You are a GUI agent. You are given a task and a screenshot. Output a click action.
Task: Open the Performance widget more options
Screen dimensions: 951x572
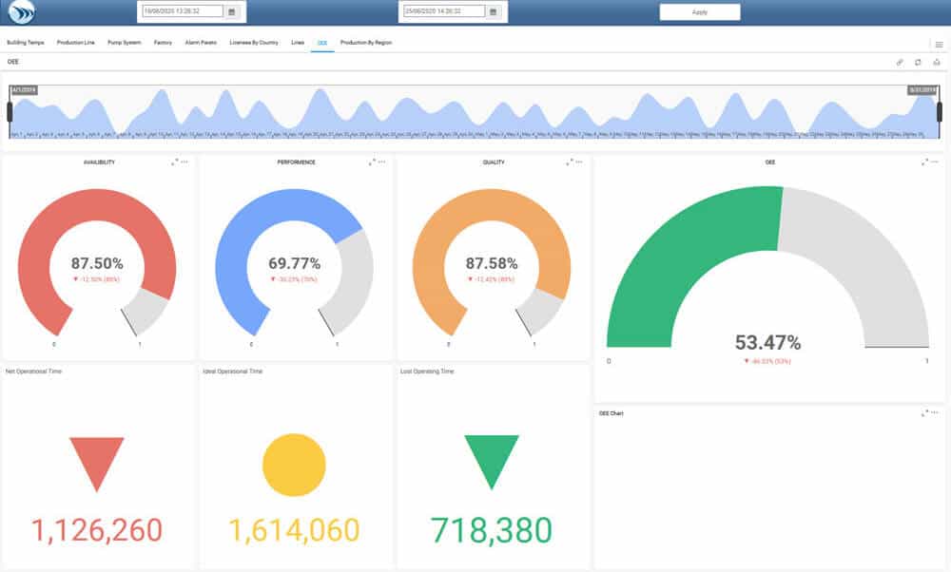(x=382, y=162)
